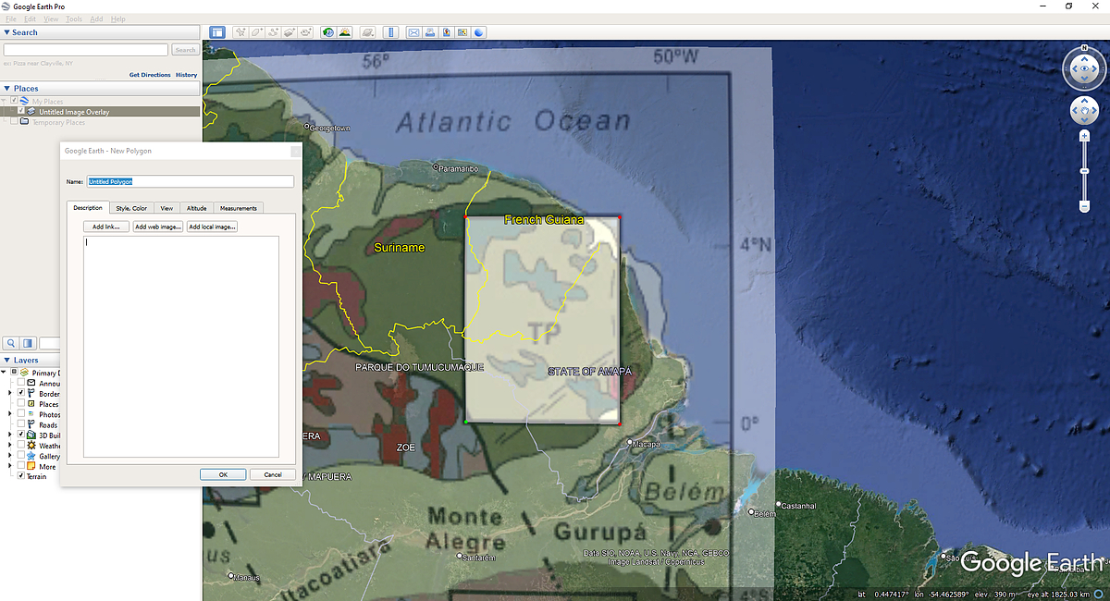This screenshot has width=1110, height=601.
Task: Collapse the Primary Database layer tree
Action: point(4,372)
